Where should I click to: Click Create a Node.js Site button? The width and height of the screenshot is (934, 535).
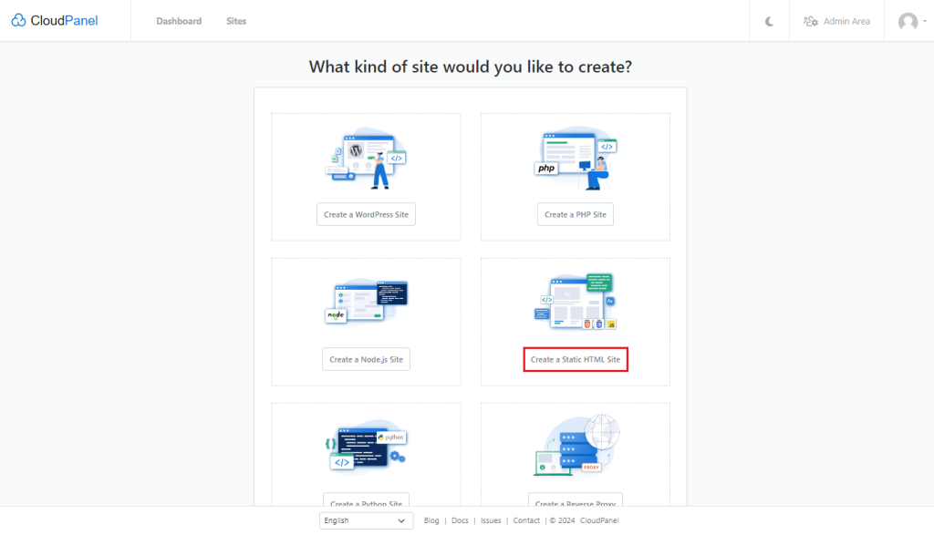pos(366,359)
